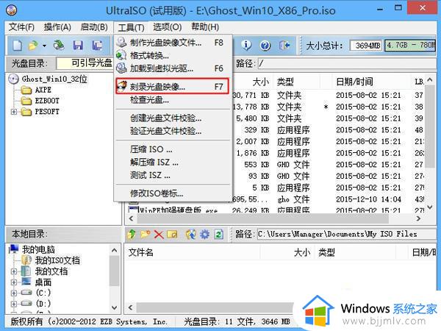Viewport: 441px width, 331px height.
Task: Select the AXPE folder in tree
Action: click(43, 90)
